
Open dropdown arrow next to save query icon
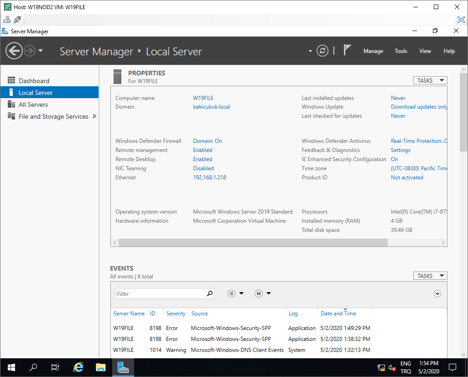tap(269, 293)
